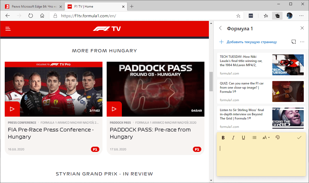
Task: Play the PADDOCK PASS Pre-race video
Action: click(x=114, y=109)
